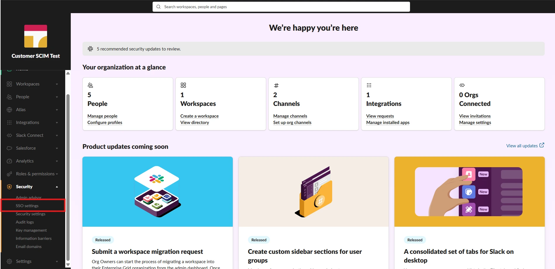Open the custom sidebar sections card image

[x=313, y=192]
